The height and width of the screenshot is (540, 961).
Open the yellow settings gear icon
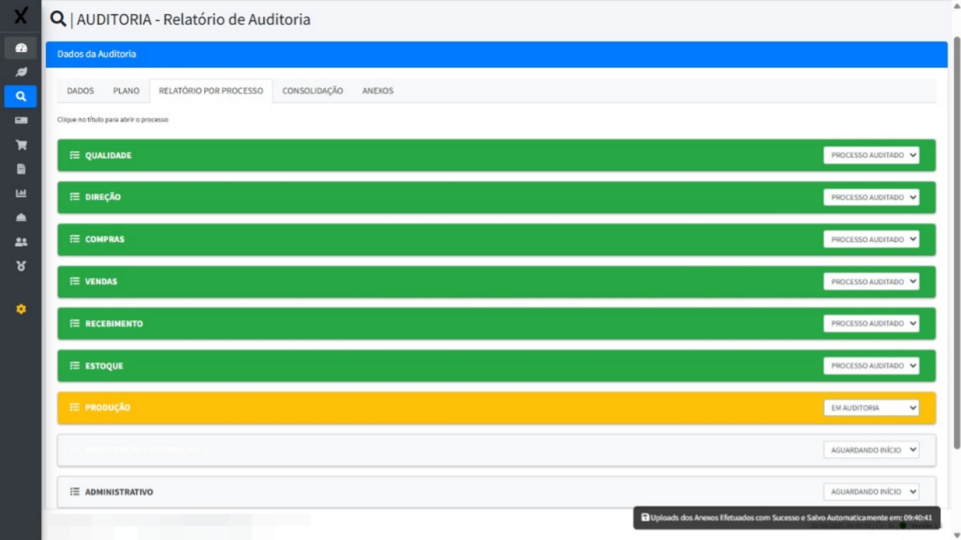tap(20, 309)
